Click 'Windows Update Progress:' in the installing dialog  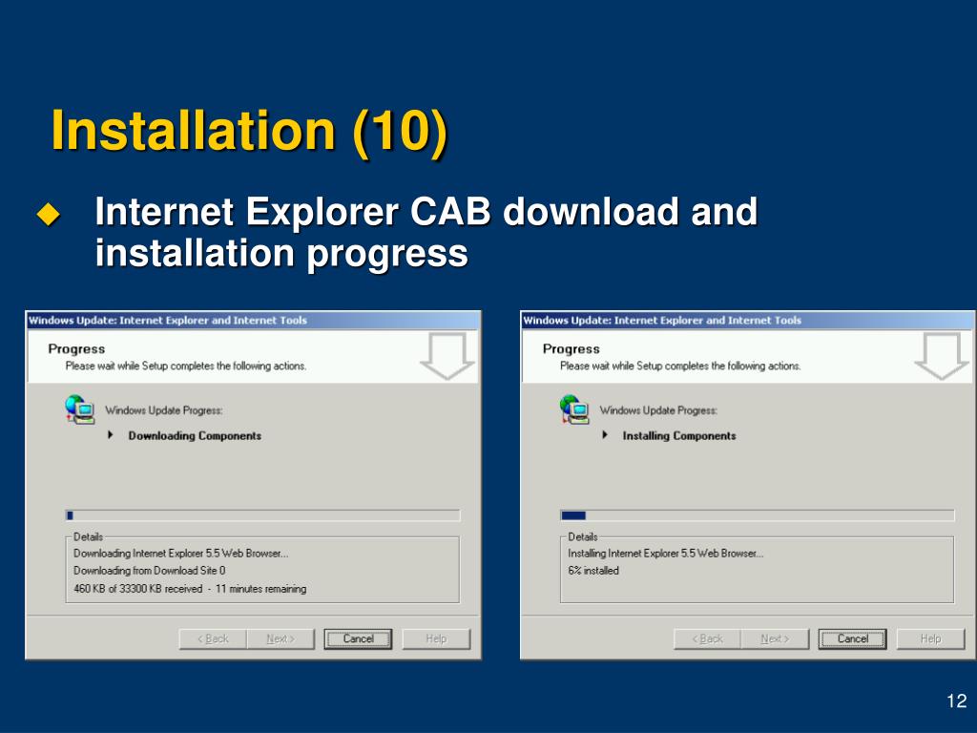pyautogui.click(x=658, y=410)
